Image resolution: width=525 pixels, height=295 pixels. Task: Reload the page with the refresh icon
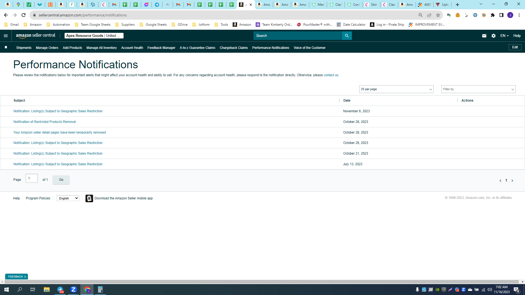coord(24,15)
